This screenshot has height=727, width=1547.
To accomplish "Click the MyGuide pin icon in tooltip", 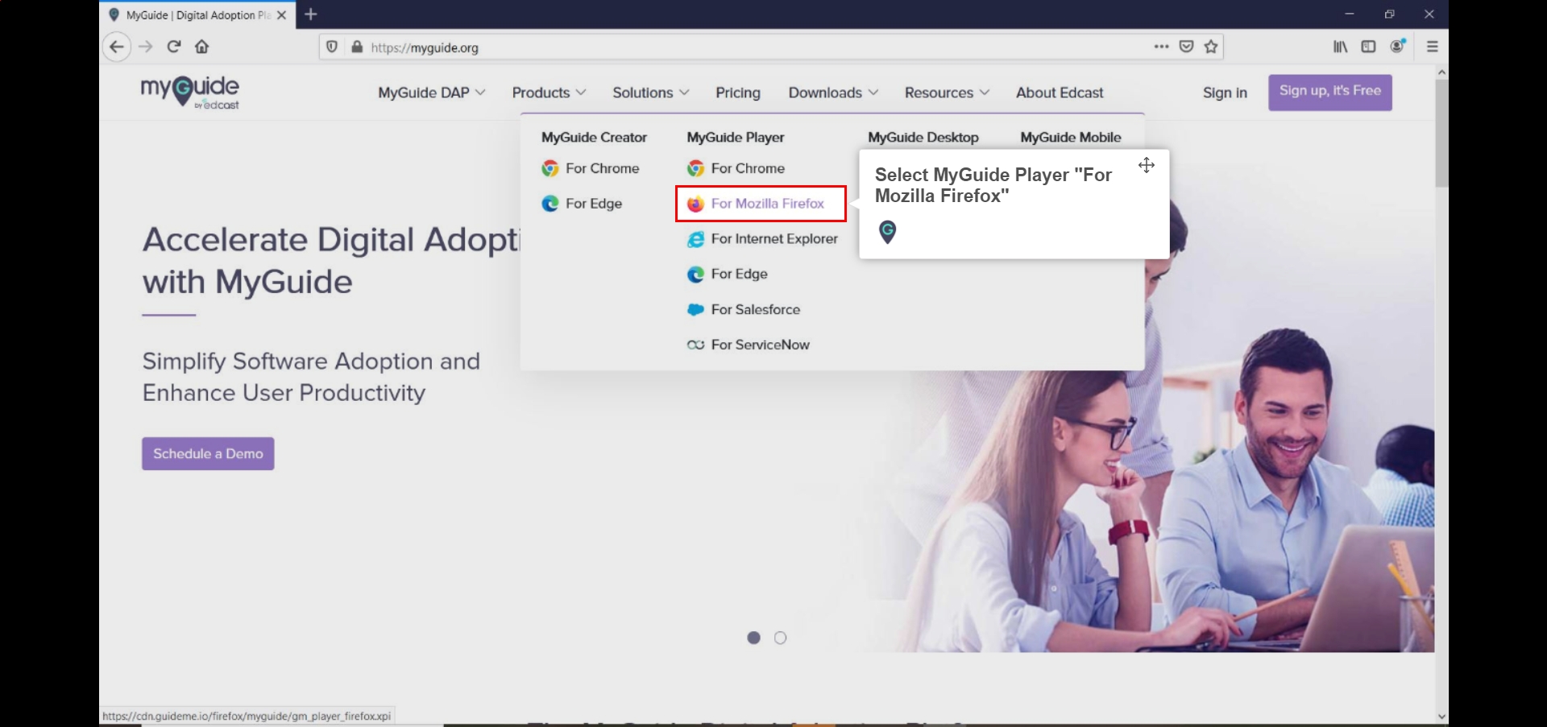I will click(x=887, y=232).
